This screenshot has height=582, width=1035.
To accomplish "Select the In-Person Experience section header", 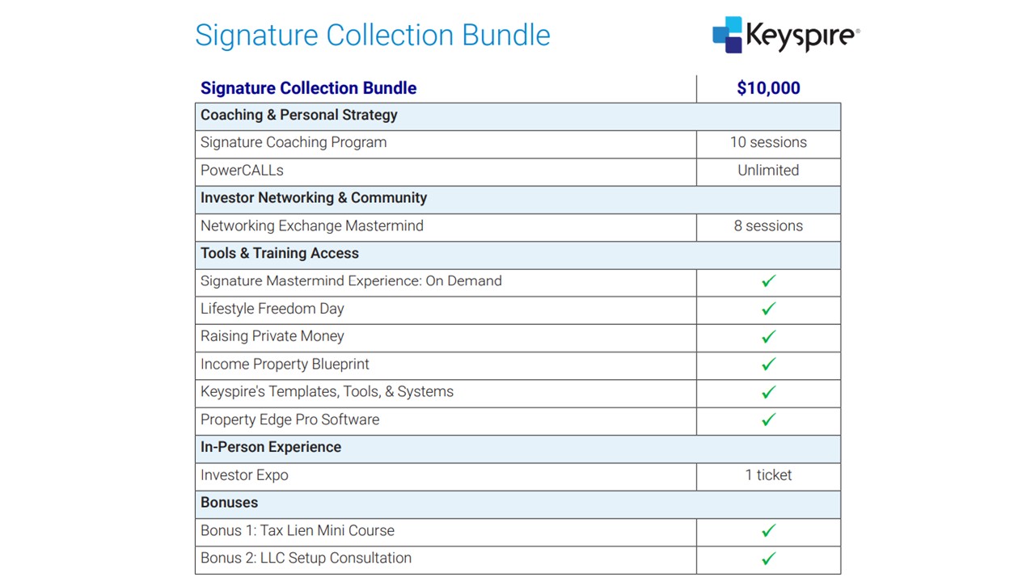I will pos(271,447).
